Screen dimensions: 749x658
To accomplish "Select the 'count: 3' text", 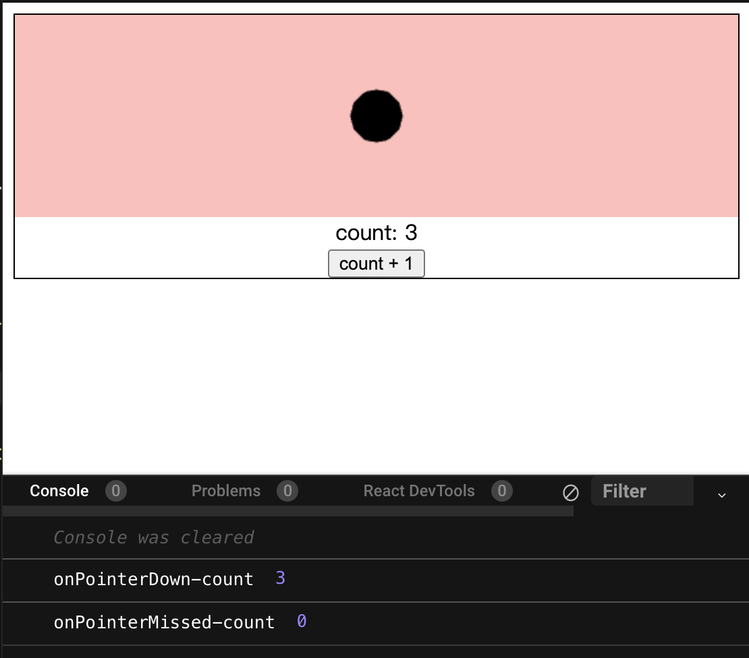I will pos(377,233).
